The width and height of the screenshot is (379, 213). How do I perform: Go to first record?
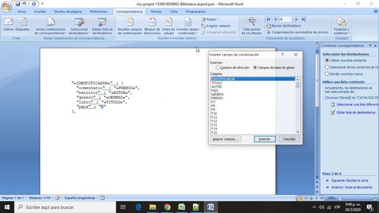tap(268, 20)
